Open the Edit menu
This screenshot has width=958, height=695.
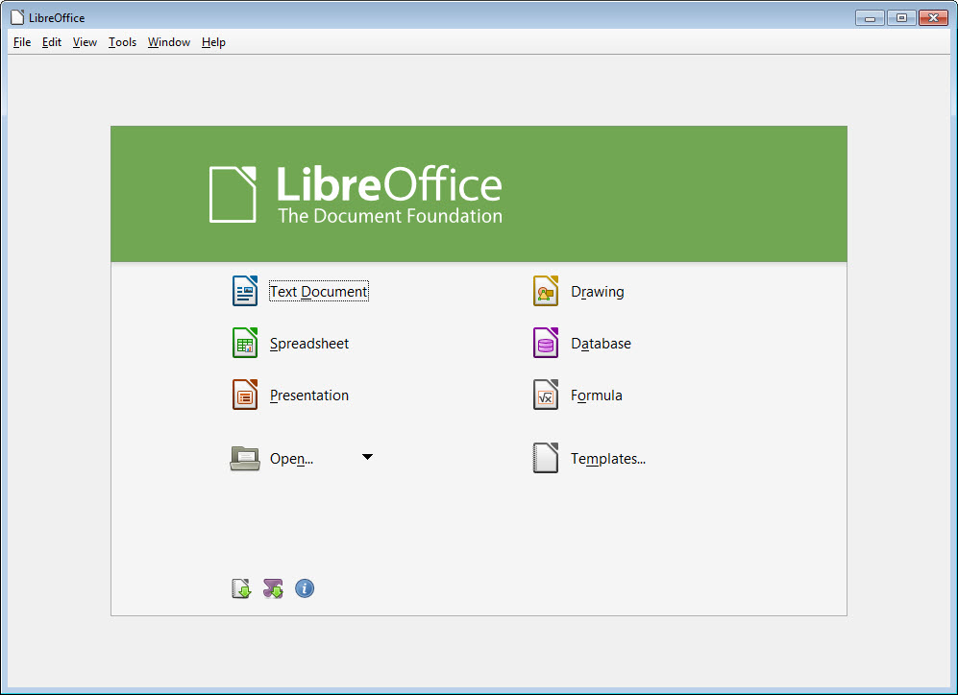pos(52,42)
